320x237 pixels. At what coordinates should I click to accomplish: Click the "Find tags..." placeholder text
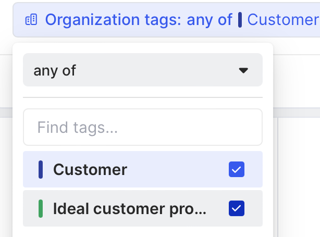pyautogui.click(x=76, y=127)
